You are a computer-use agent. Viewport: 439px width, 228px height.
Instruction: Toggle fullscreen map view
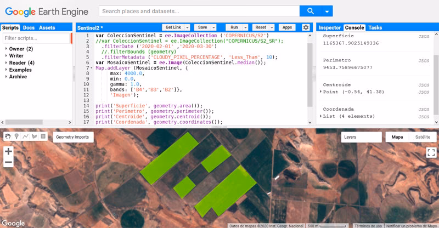[x=431, y=153]
